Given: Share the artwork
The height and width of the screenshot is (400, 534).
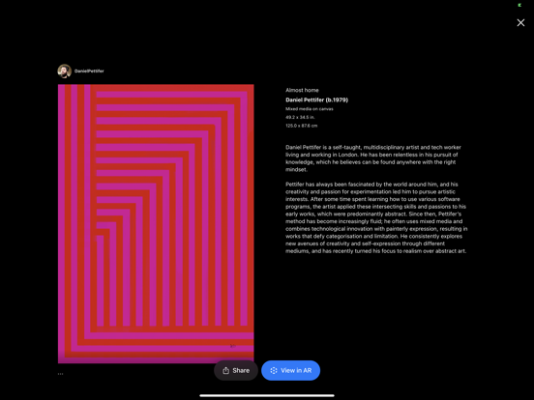Looking at the screenshot, I should pos(236,370).
